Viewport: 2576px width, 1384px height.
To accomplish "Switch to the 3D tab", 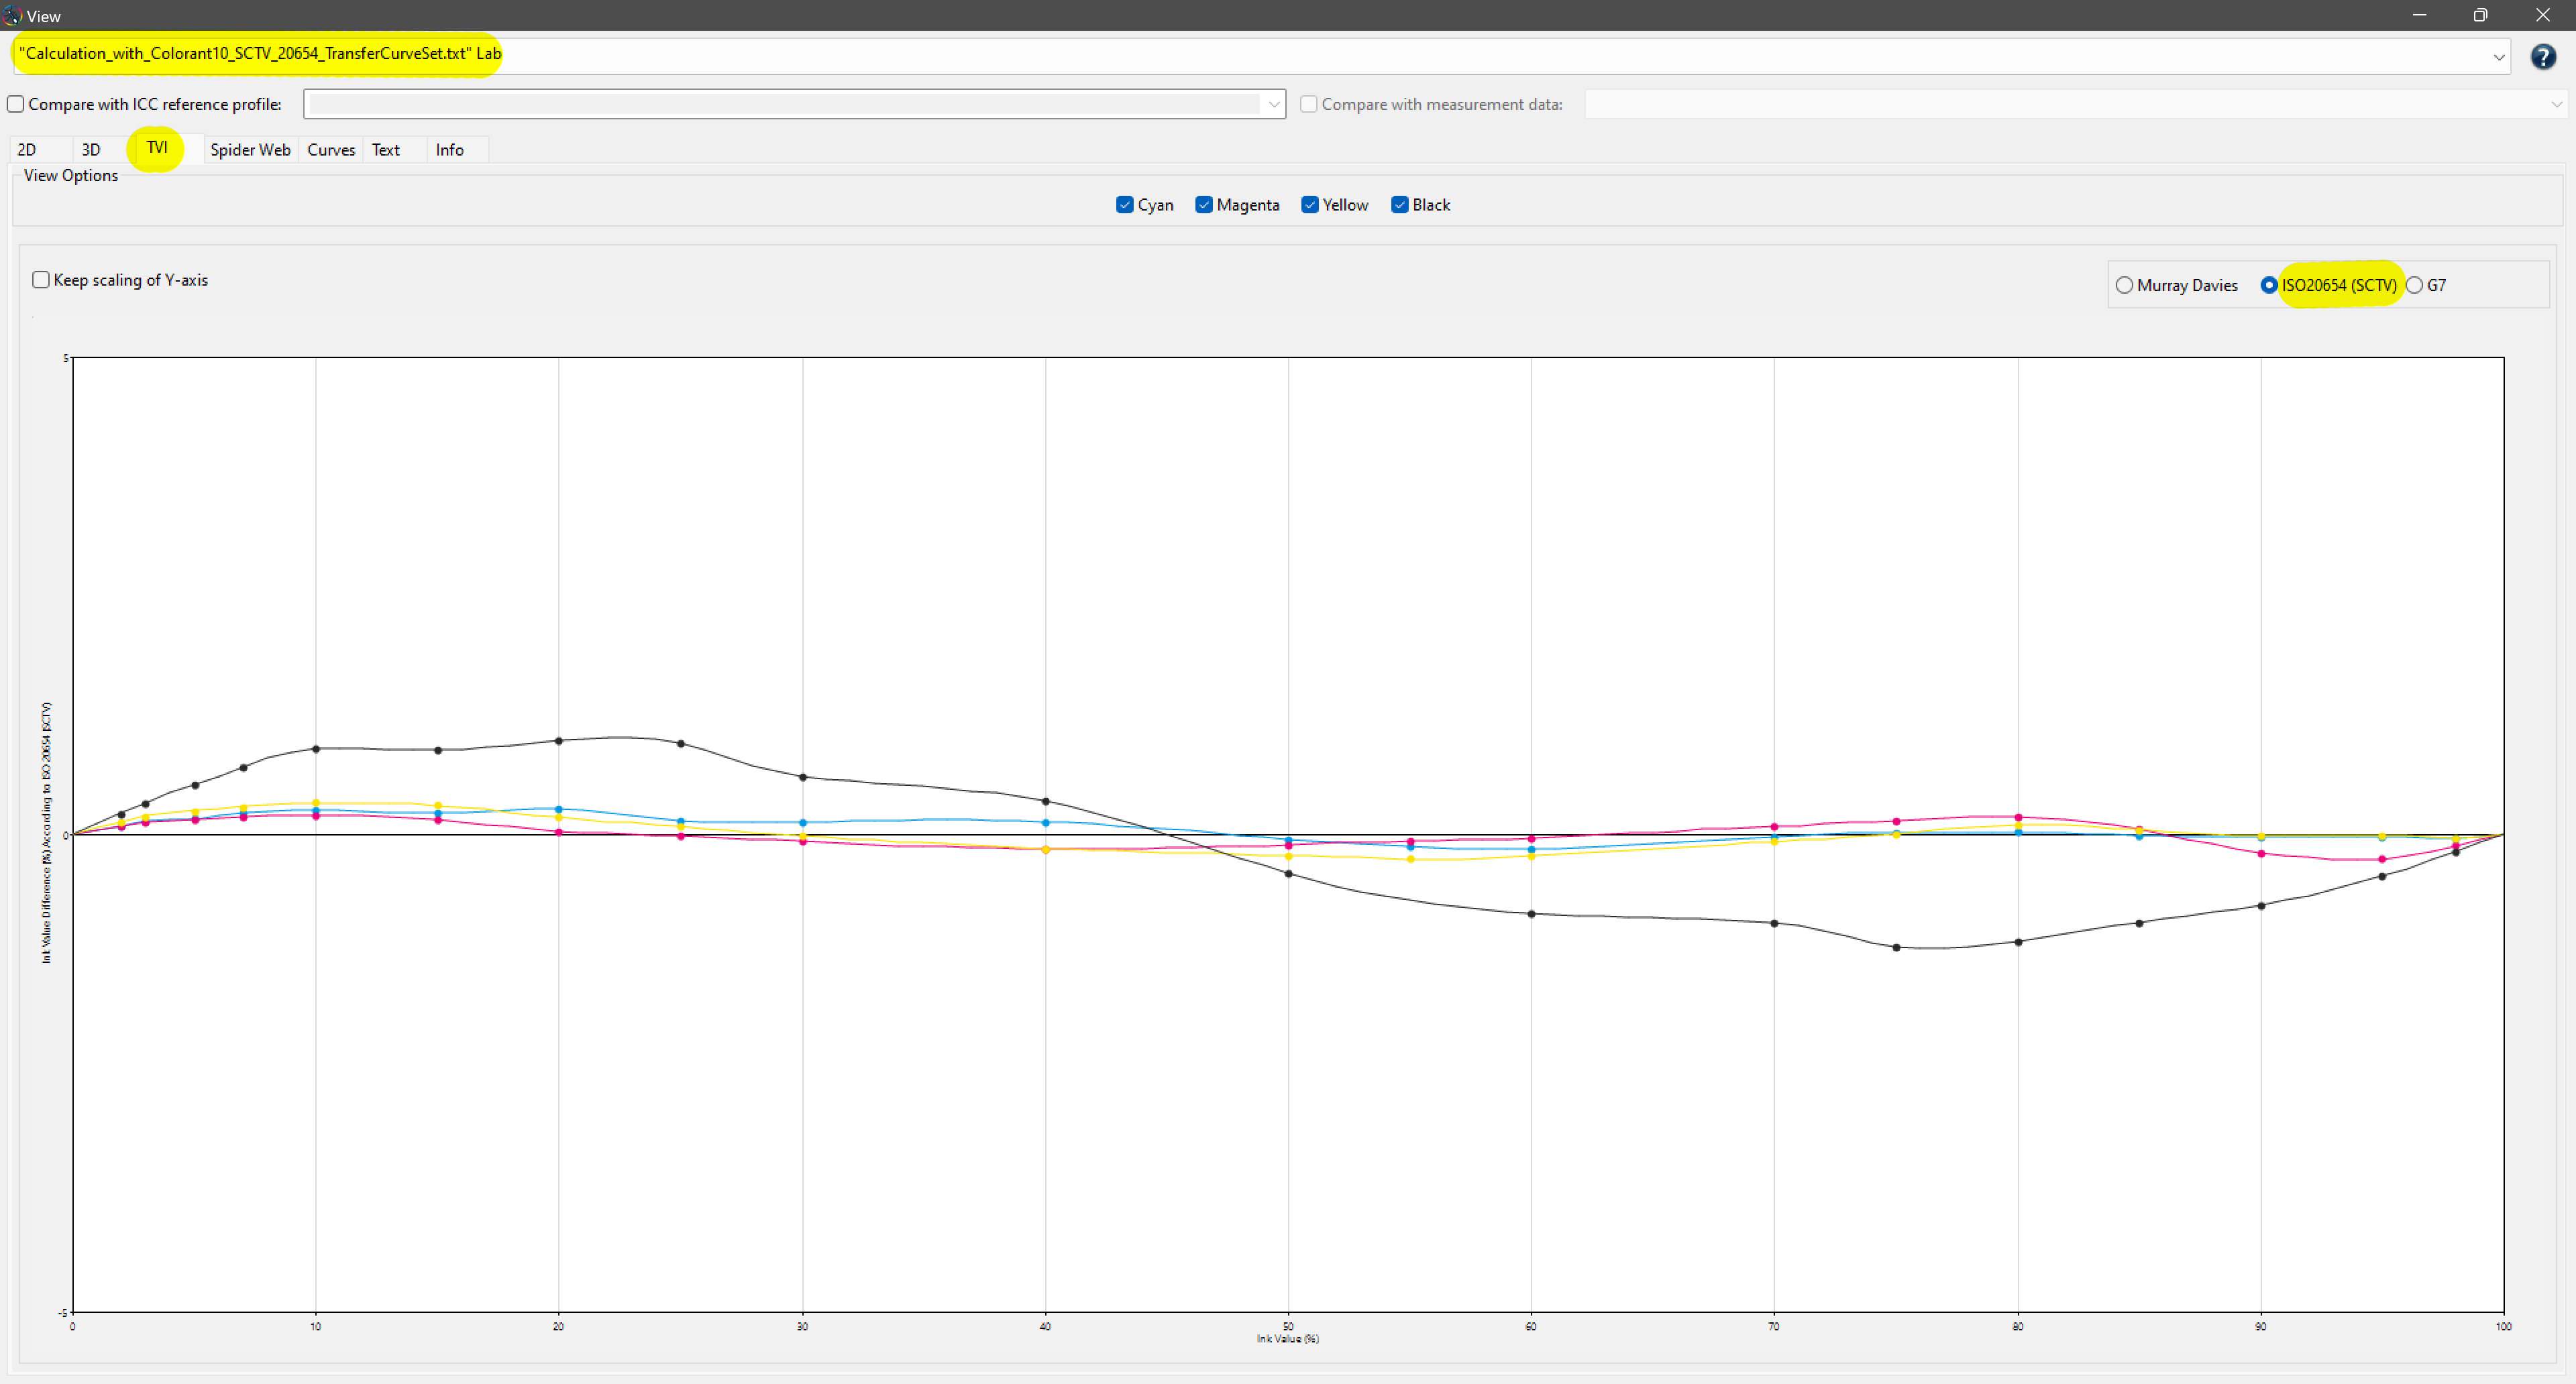I will (x=91, y=150).
